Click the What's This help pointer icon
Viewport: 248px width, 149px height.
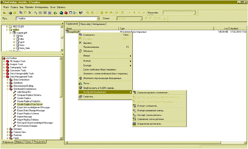point(81,13)
